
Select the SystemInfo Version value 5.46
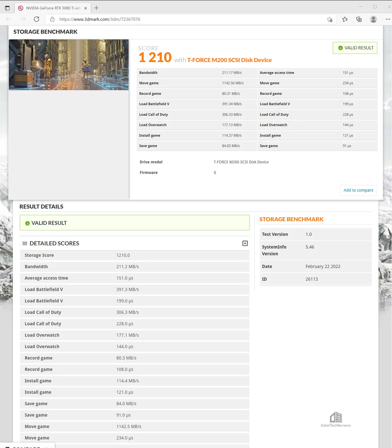coord(310,247)
